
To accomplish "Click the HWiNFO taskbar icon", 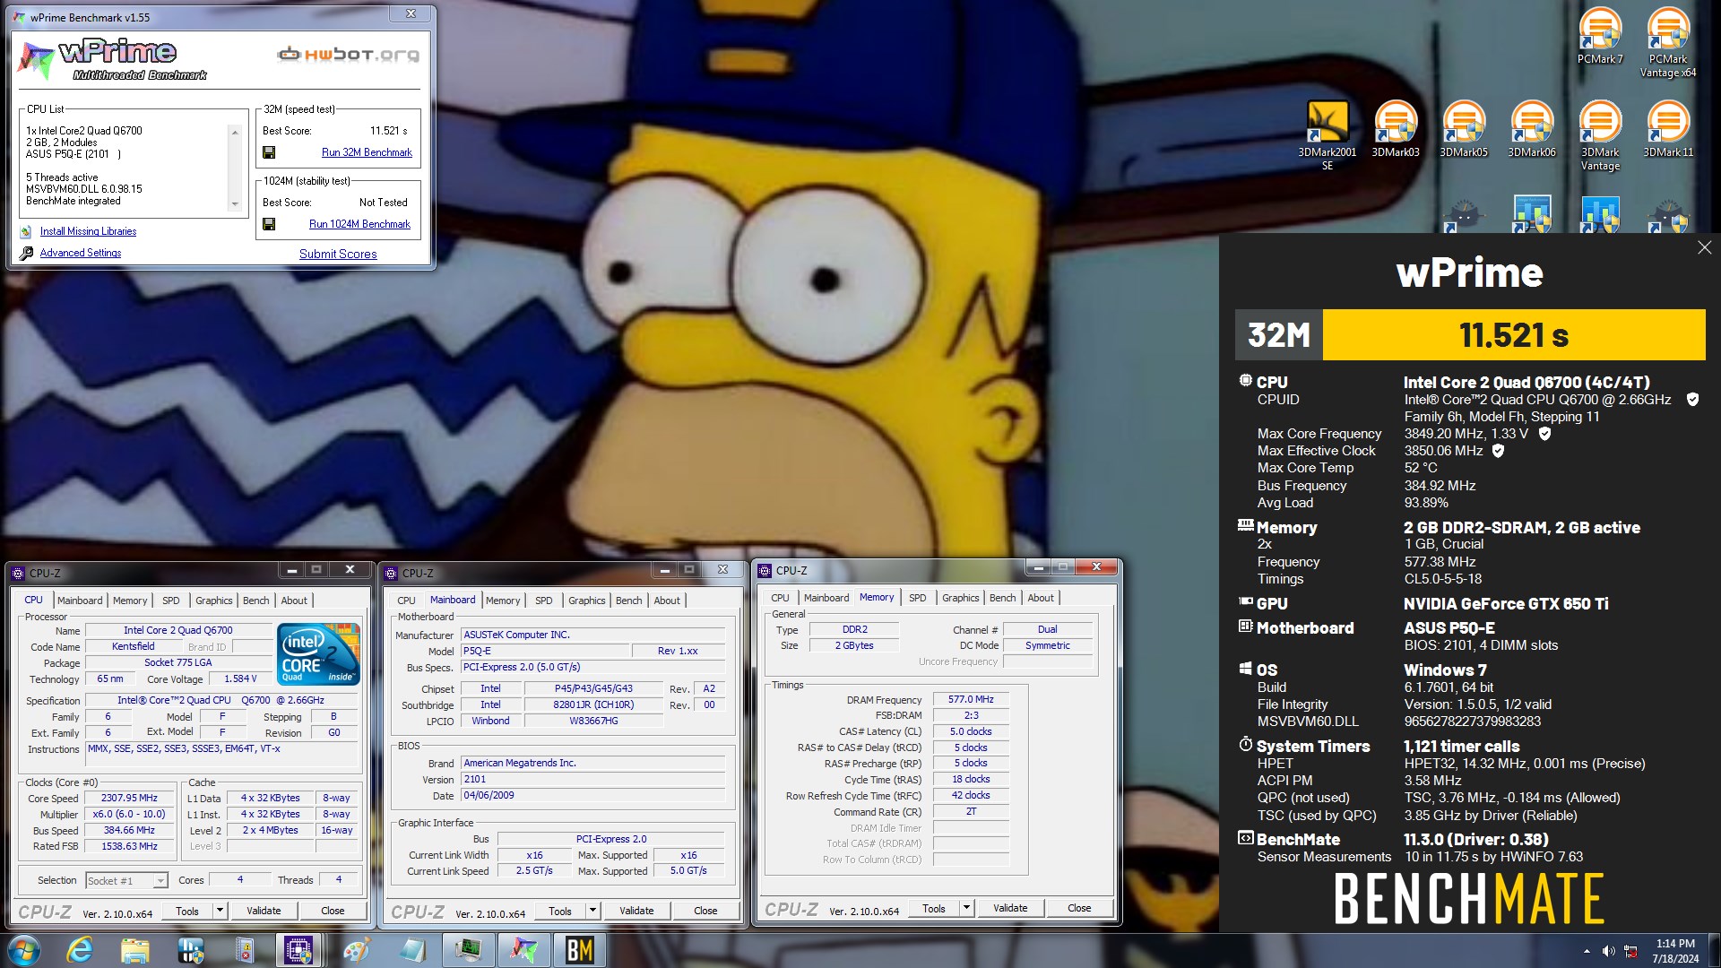I will (x=190, y=950).
